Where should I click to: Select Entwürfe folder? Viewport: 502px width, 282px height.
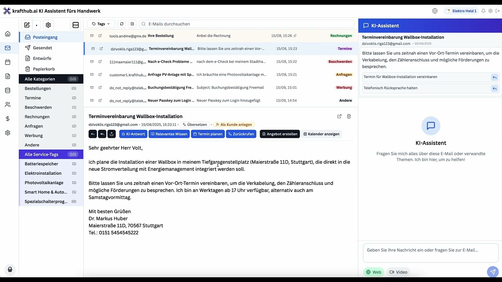(x=51, y=58)
